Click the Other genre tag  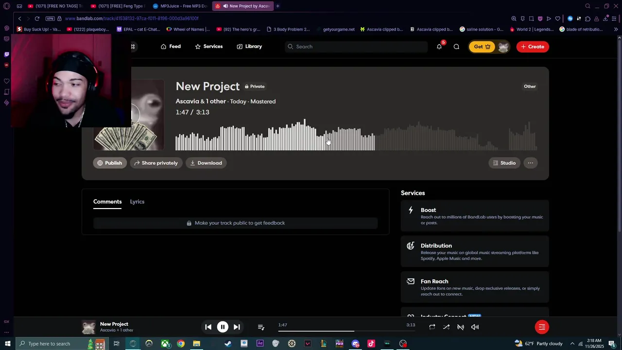click(530, 87)
